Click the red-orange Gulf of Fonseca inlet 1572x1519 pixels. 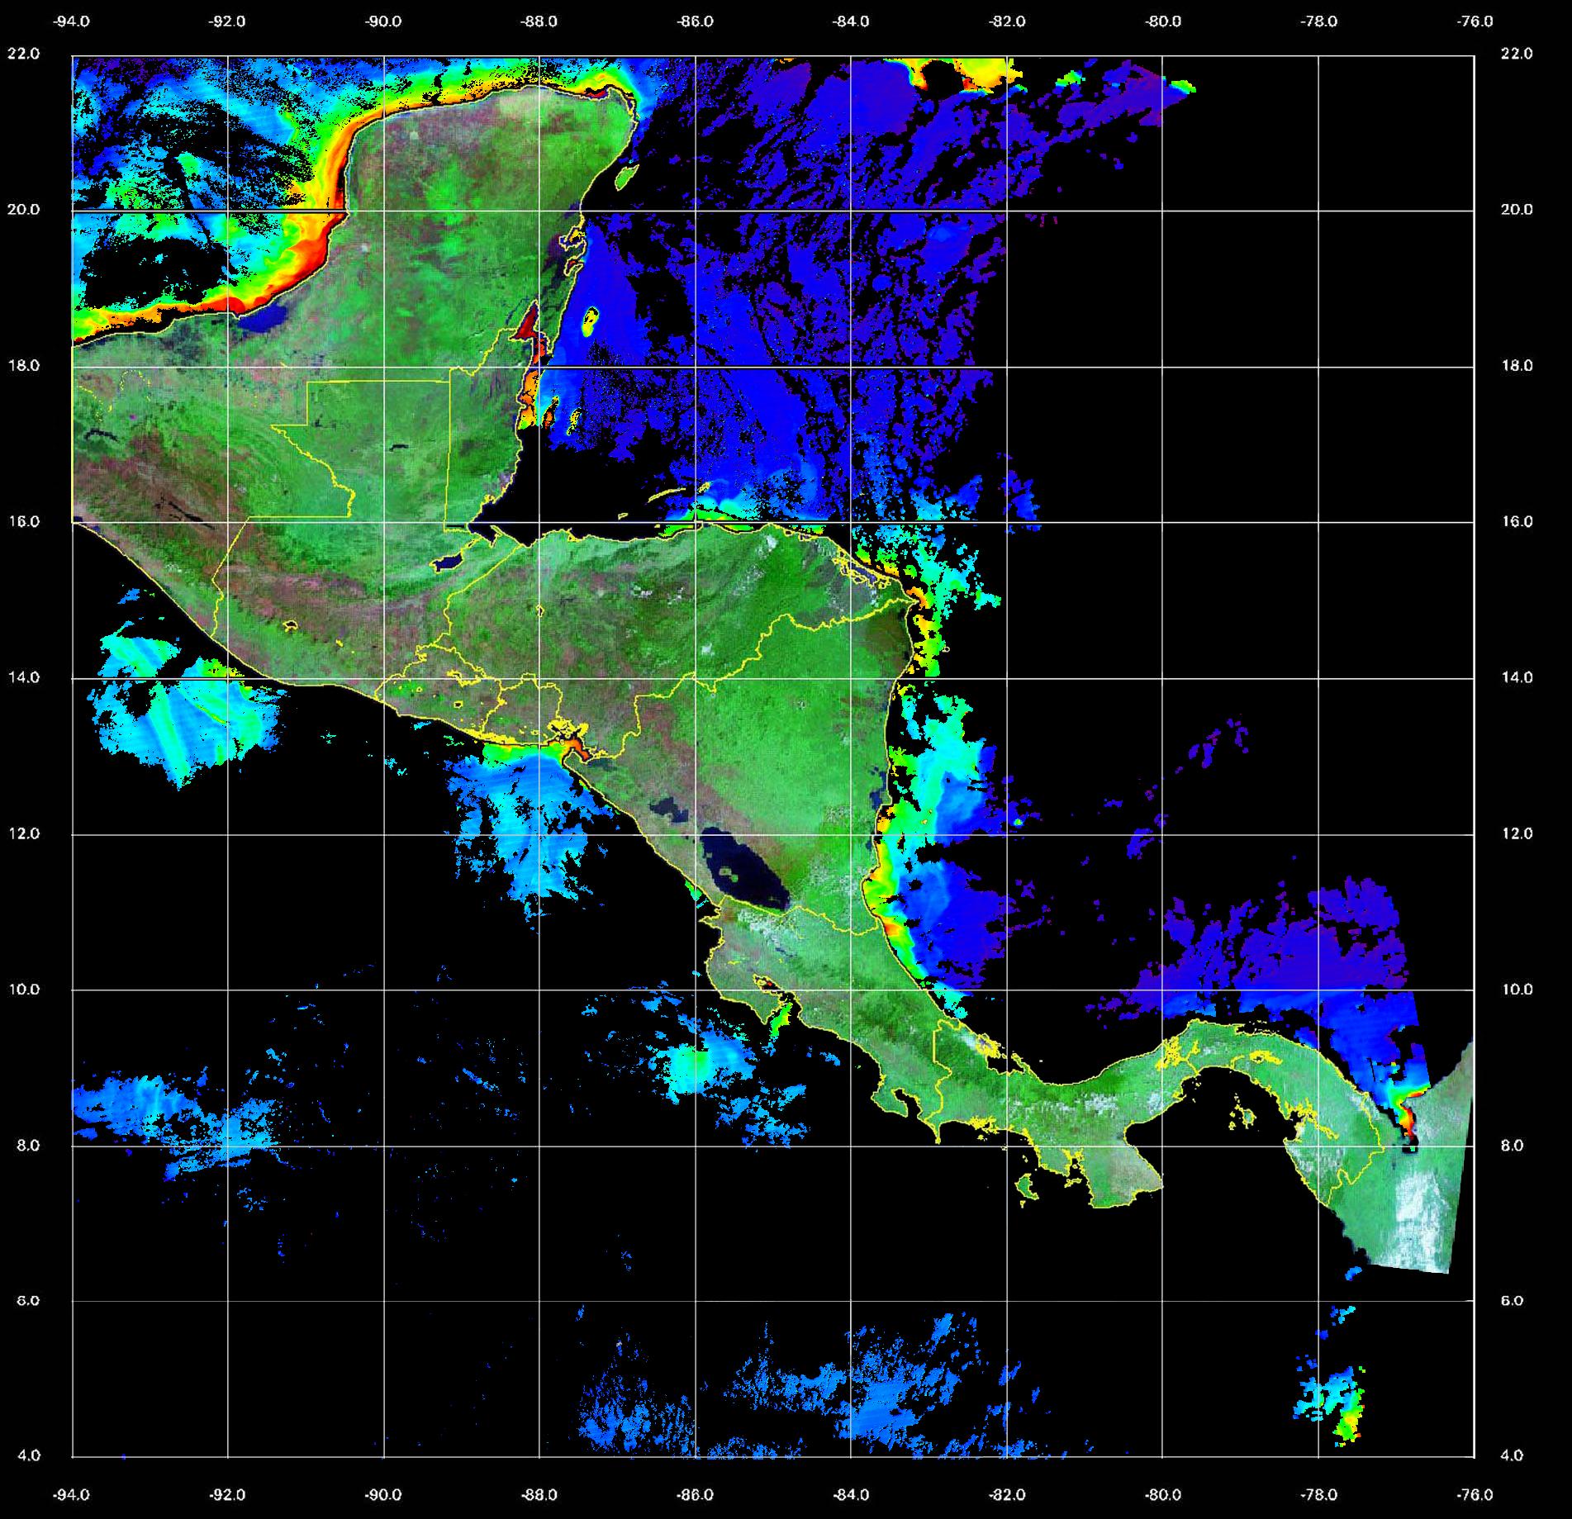point(576,749)
